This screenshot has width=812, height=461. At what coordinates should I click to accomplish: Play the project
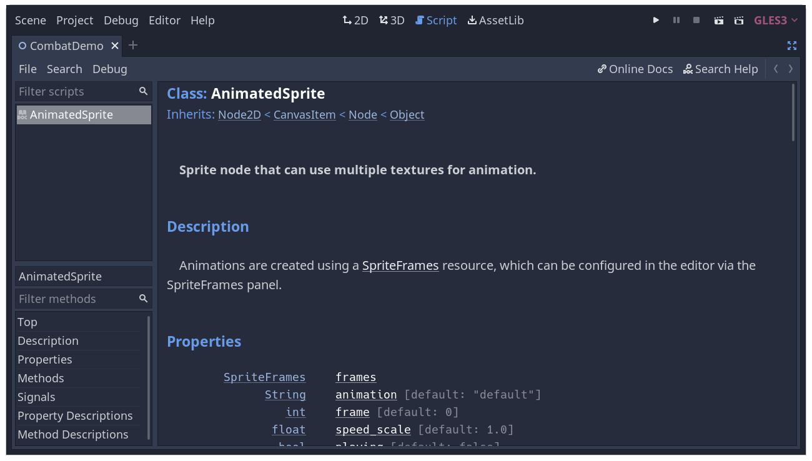[x=656, y=20]
